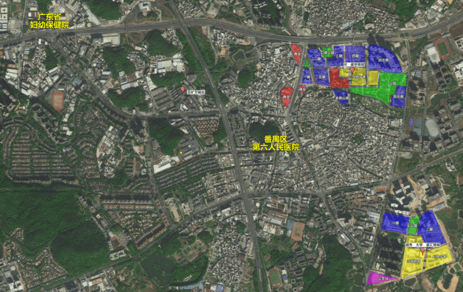Click the blue 一期 plot left of small 公园 near 星汇锦城

coord(395,223)
